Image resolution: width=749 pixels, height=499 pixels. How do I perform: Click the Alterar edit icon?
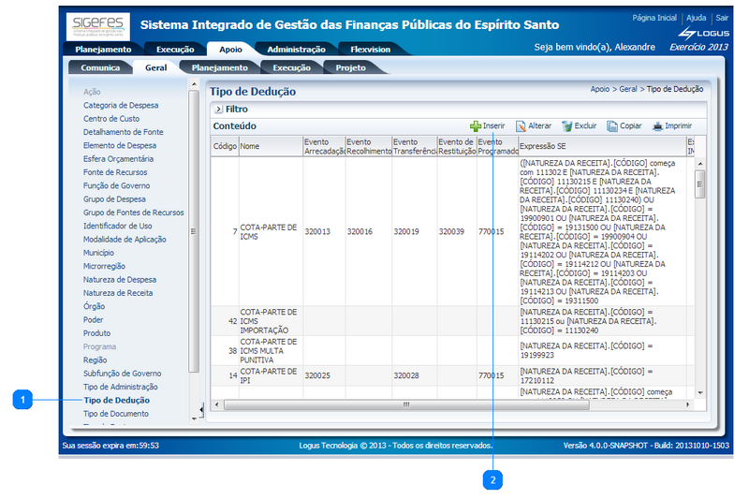point(521,125)
